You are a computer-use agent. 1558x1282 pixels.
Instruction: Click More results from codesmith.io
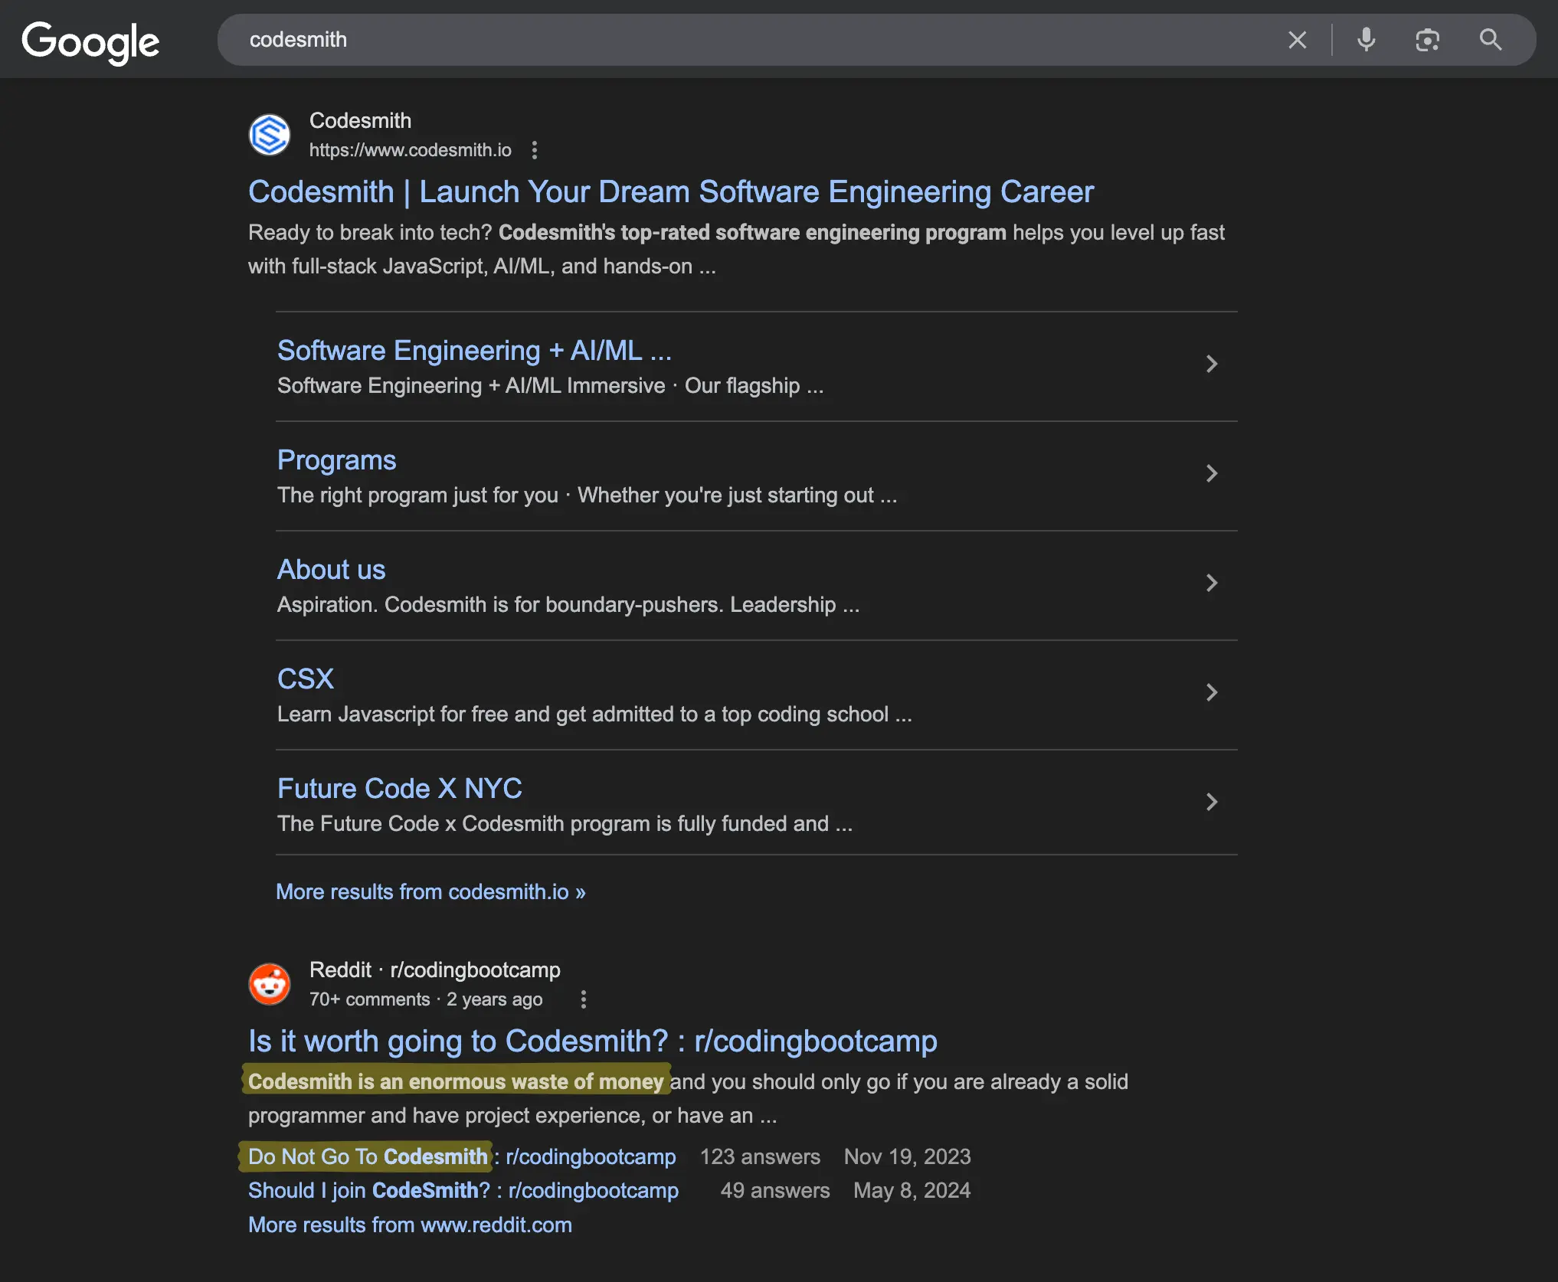pyautogui.click(x=430, y=891)
